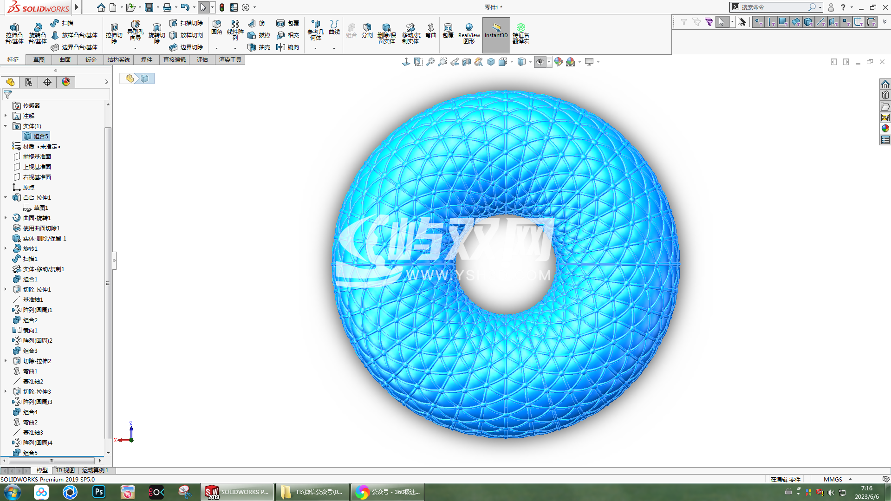The image size is (891, 501).
Task: Collapse the 凸台-拉伸1 feature
Action: pyautogui.click(x=6, y=197)
